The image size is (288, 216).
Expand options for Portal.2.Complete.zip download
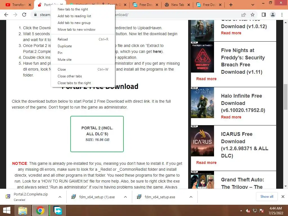[60, 197]
